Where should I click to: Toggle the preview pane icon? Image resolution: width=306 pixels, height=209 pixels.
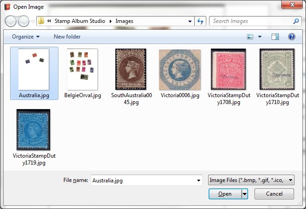(275, 37)
